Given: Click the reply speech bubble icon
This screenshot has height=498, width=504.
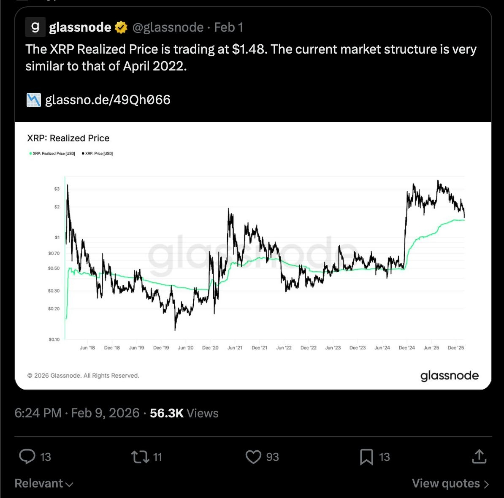Looking at the screenshot, I should click(27, 457).
